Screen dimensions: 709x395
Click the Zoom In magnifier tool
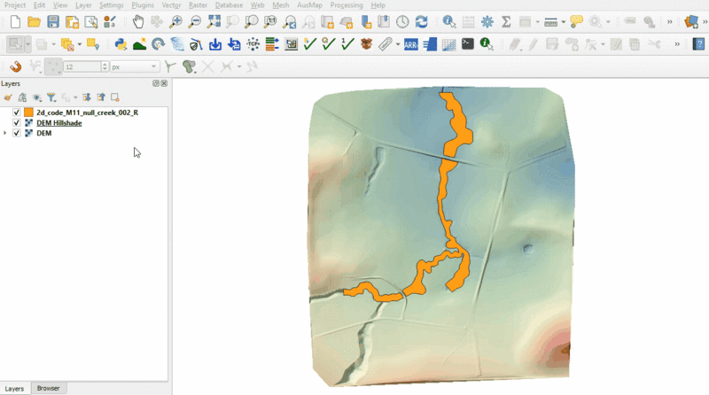click(175, 21)
